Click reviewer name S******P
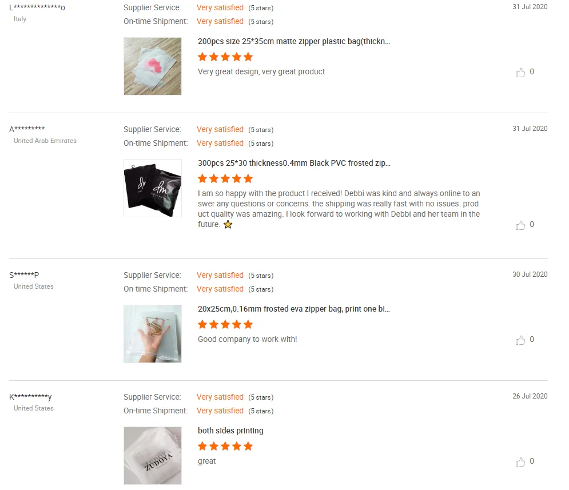This screenshot has height=490, width=569. click(x=24, y=275)
